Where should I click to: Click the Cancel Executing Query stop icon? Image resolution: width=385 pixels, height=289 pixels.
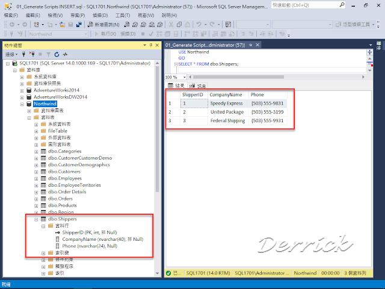[x=143, y=34]
